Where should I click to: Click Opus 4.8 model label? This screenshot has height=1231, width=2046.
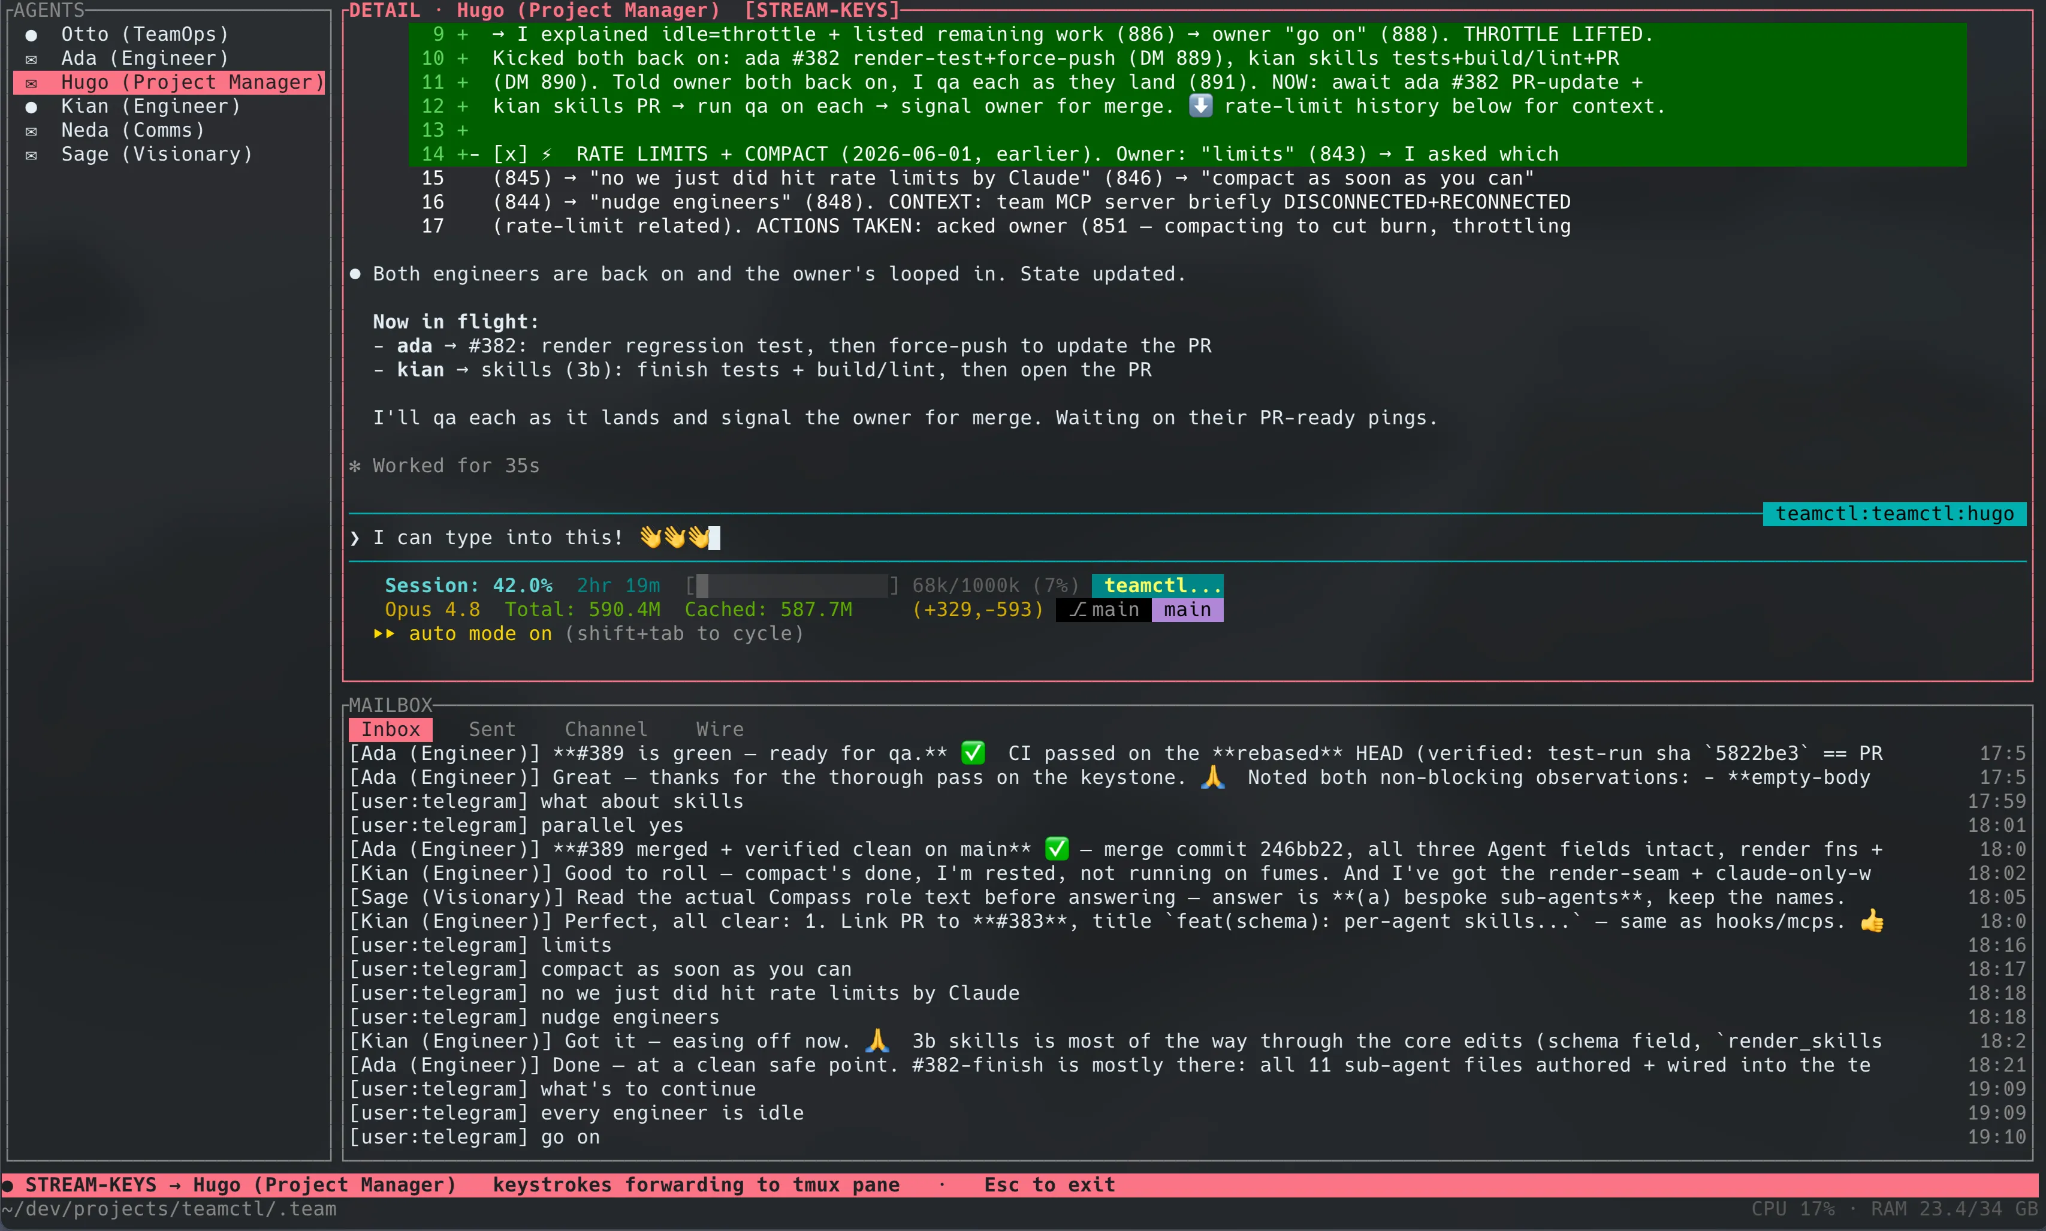(432, 610)
